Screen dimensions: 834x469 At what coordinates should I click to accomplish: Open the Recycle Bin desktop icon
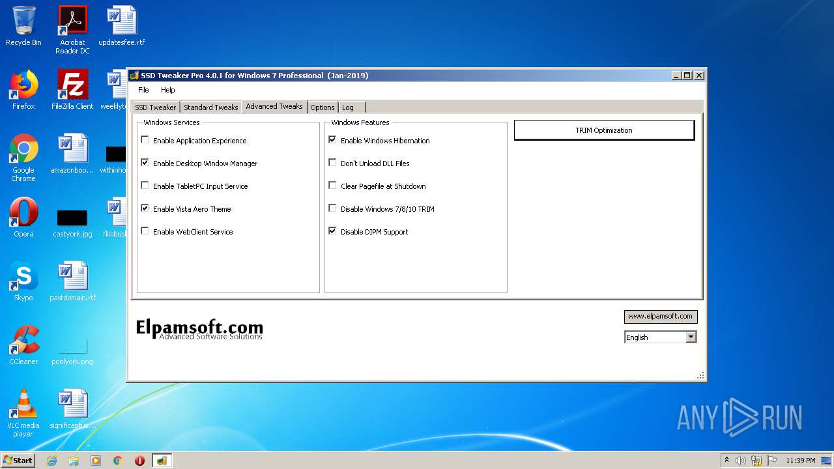[23, 26]
